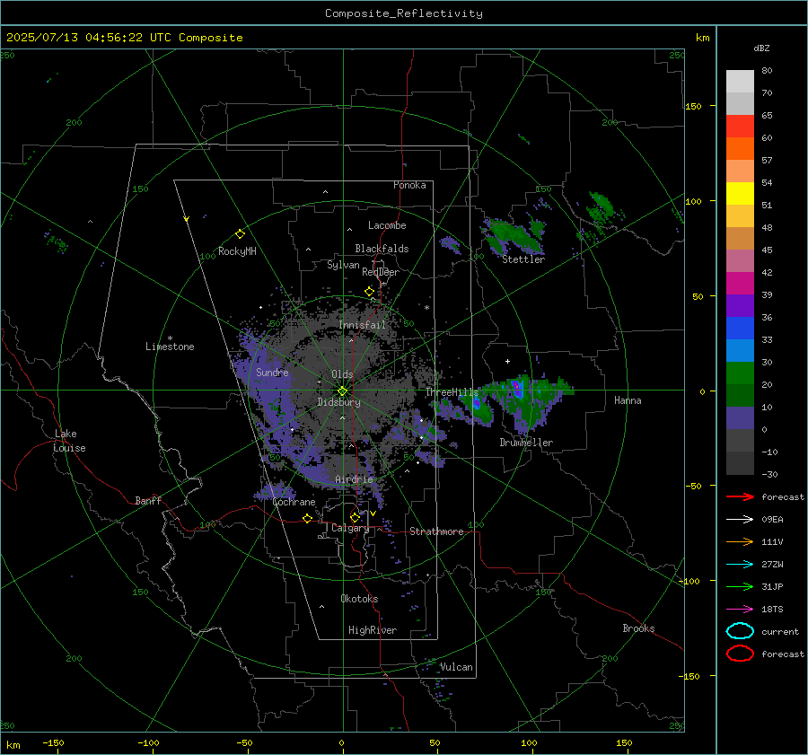The image size is (808, 755).
Task: Click the Banff city label
Action: point(148,500)
